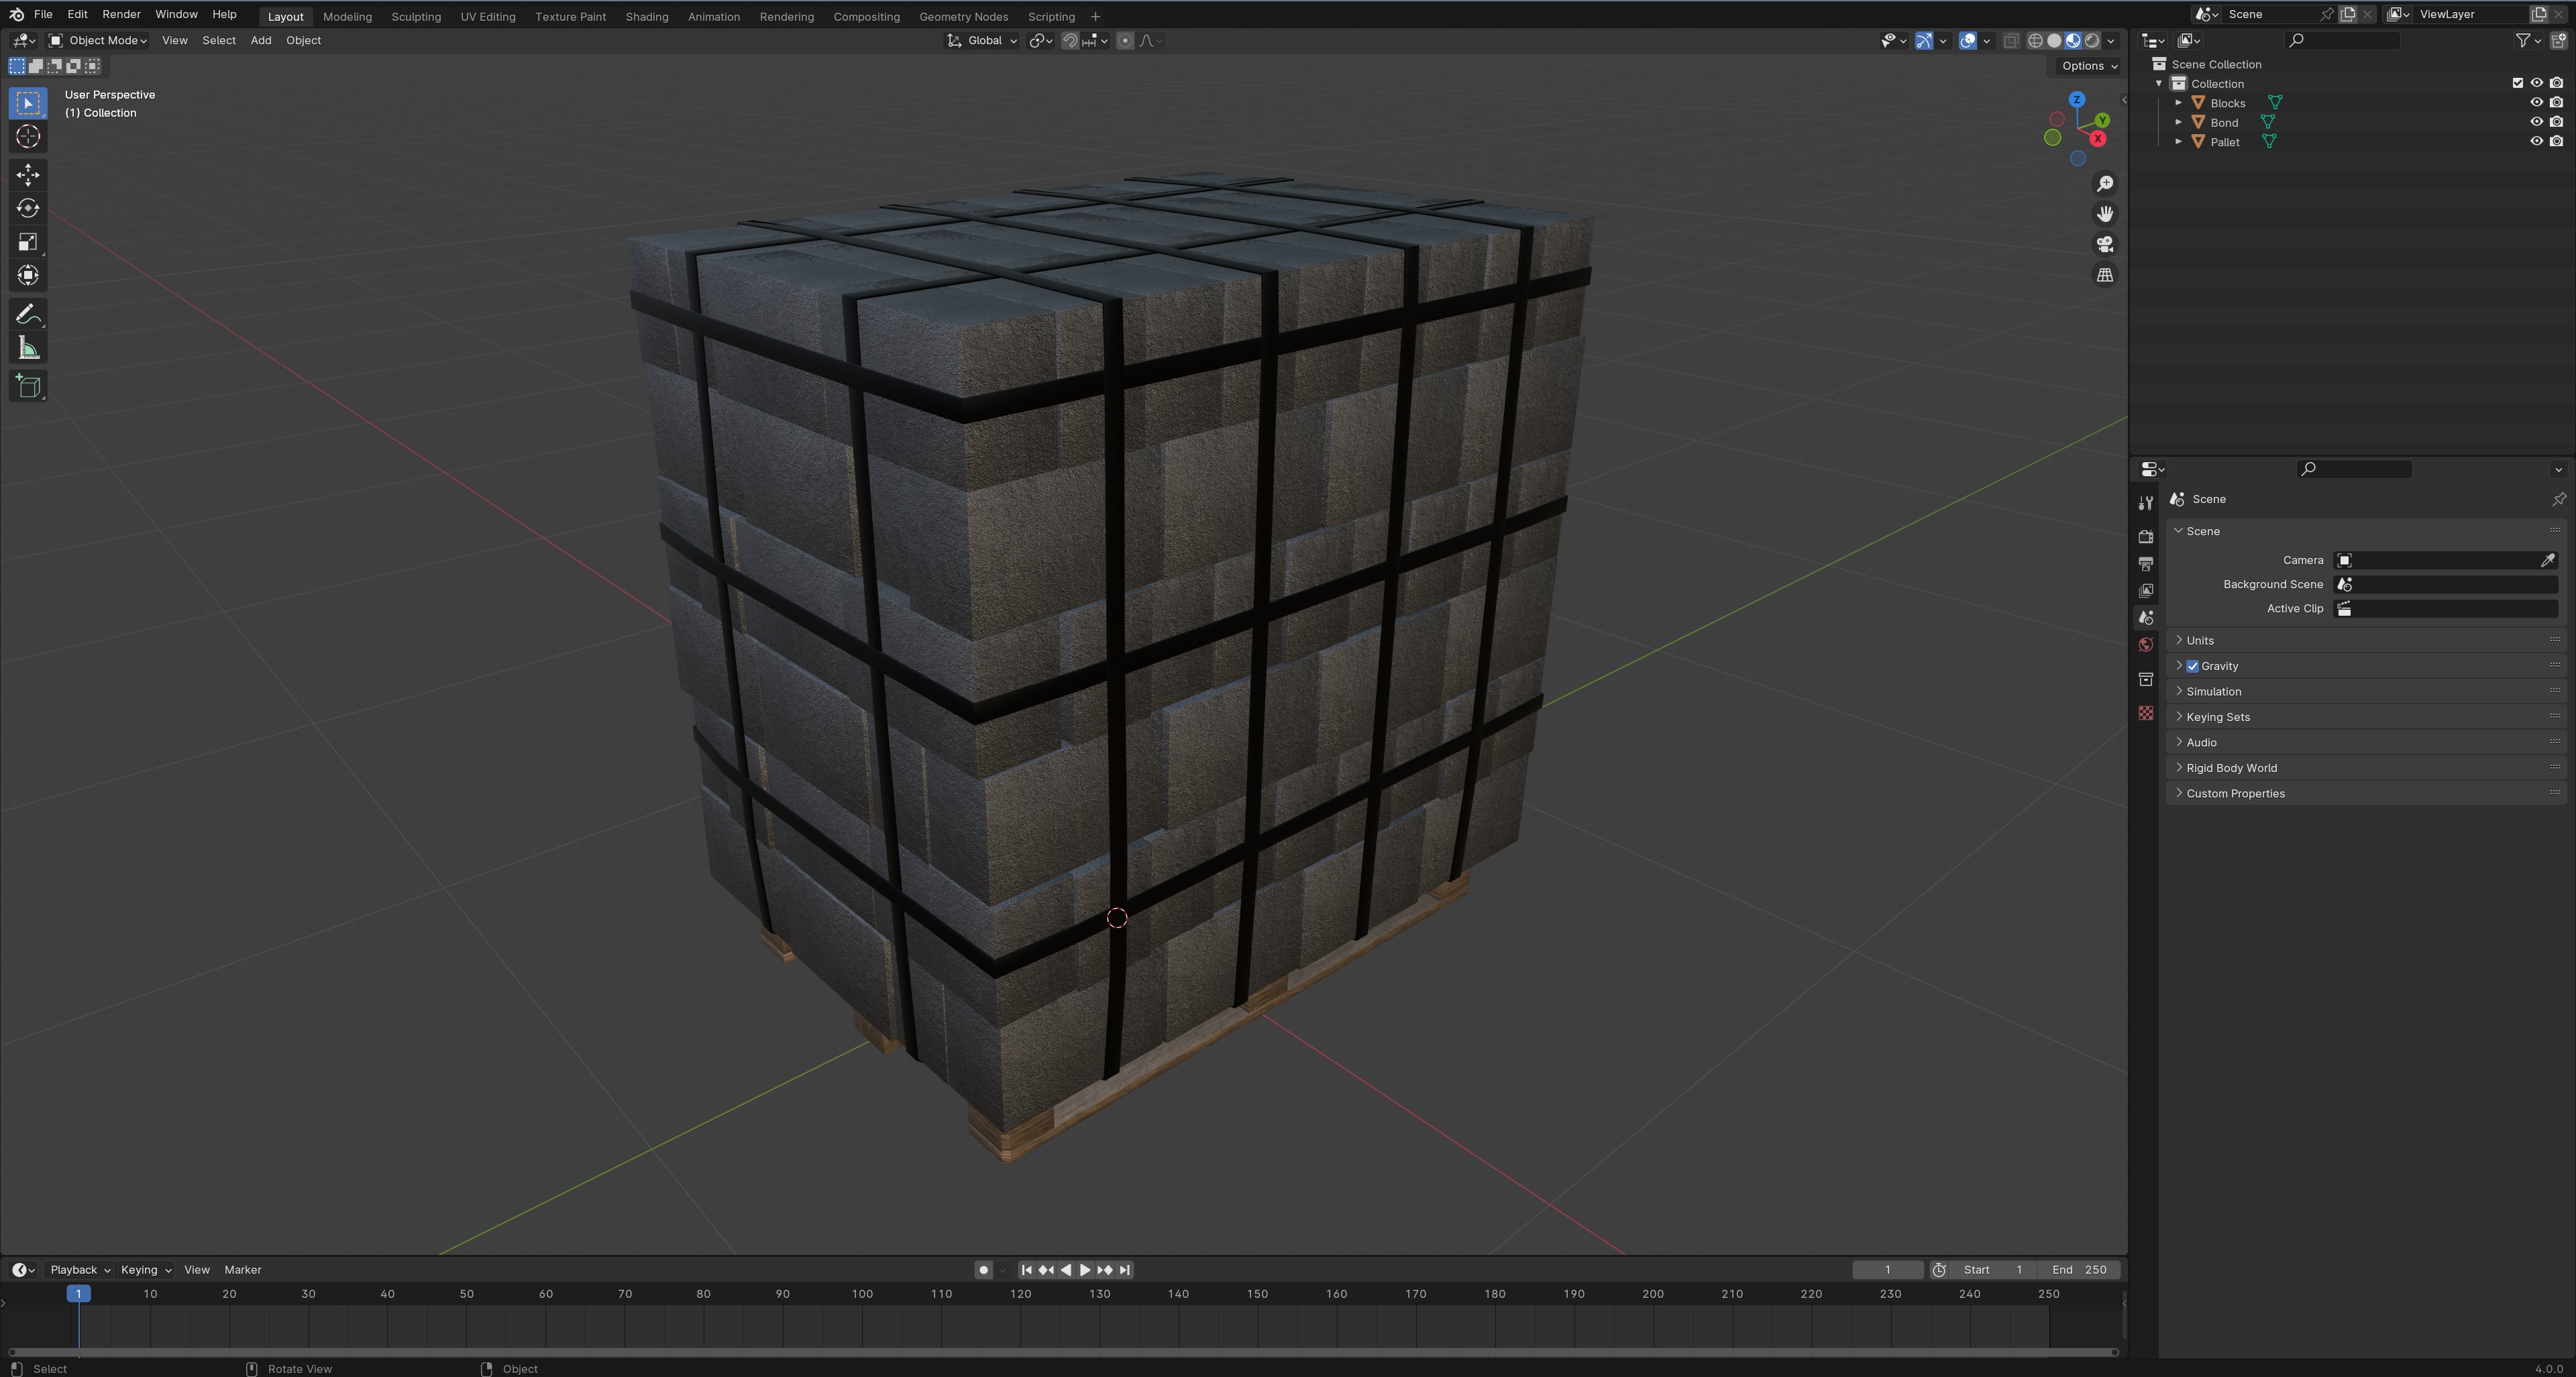
Task: Switch to the Geometry Nodes workspace
Action: point(963,16)
